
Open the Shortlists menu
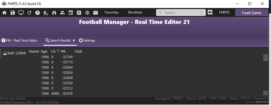pos(135,12)
